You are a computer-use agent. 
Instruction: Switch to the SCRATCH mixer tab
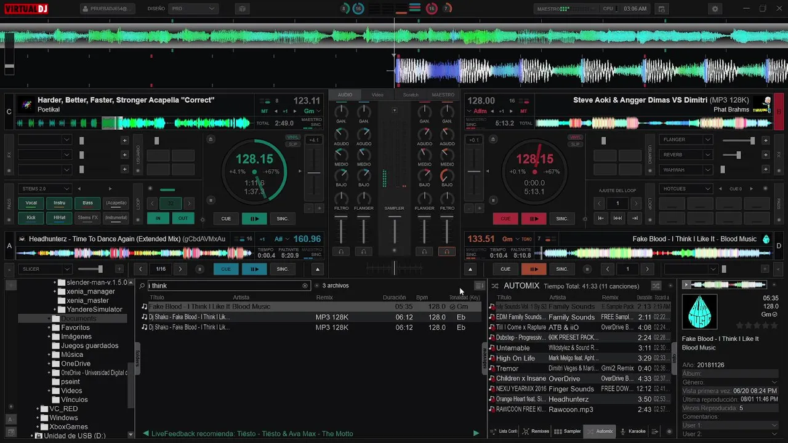coord(411,95)
